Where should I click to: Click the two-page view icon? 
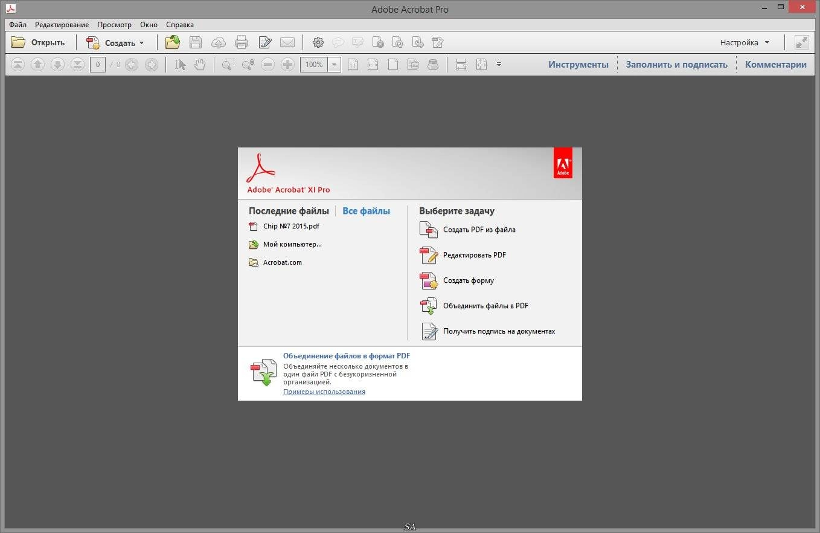click(x=413, y=64)
